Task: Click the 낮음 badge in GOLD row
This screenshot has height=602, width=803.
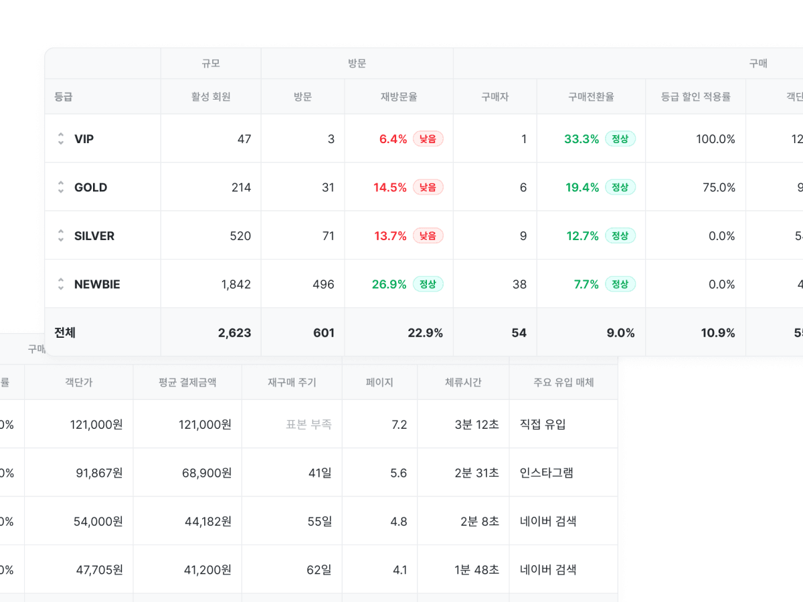Action: [428, 187]
